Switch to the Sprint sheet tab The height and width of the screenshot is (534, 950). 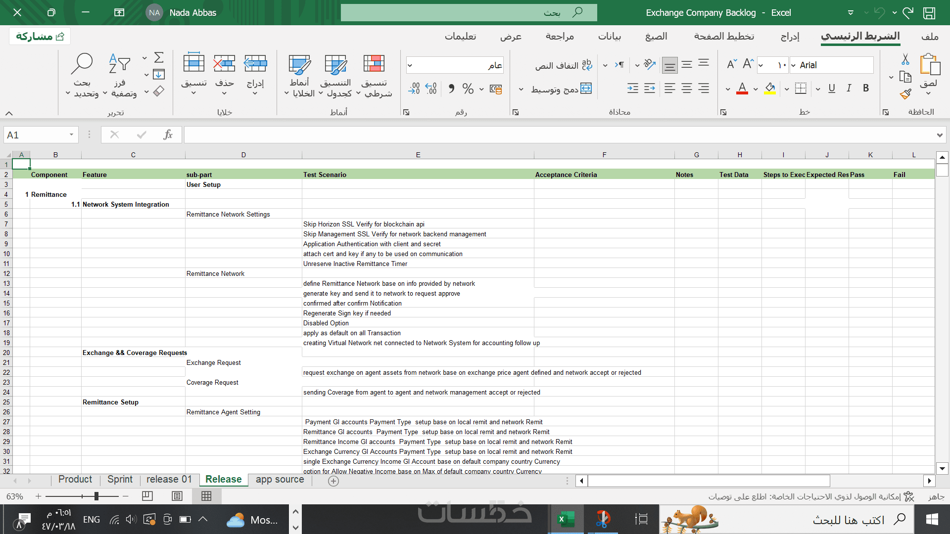click(x=120, y=479)
